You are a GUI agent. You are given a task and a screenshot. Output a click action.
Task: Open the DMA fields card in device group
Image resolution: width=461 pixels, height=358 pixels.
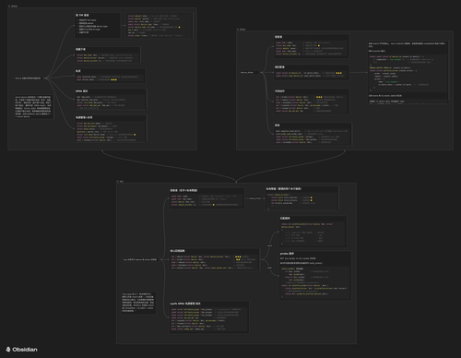coord(111,99)
